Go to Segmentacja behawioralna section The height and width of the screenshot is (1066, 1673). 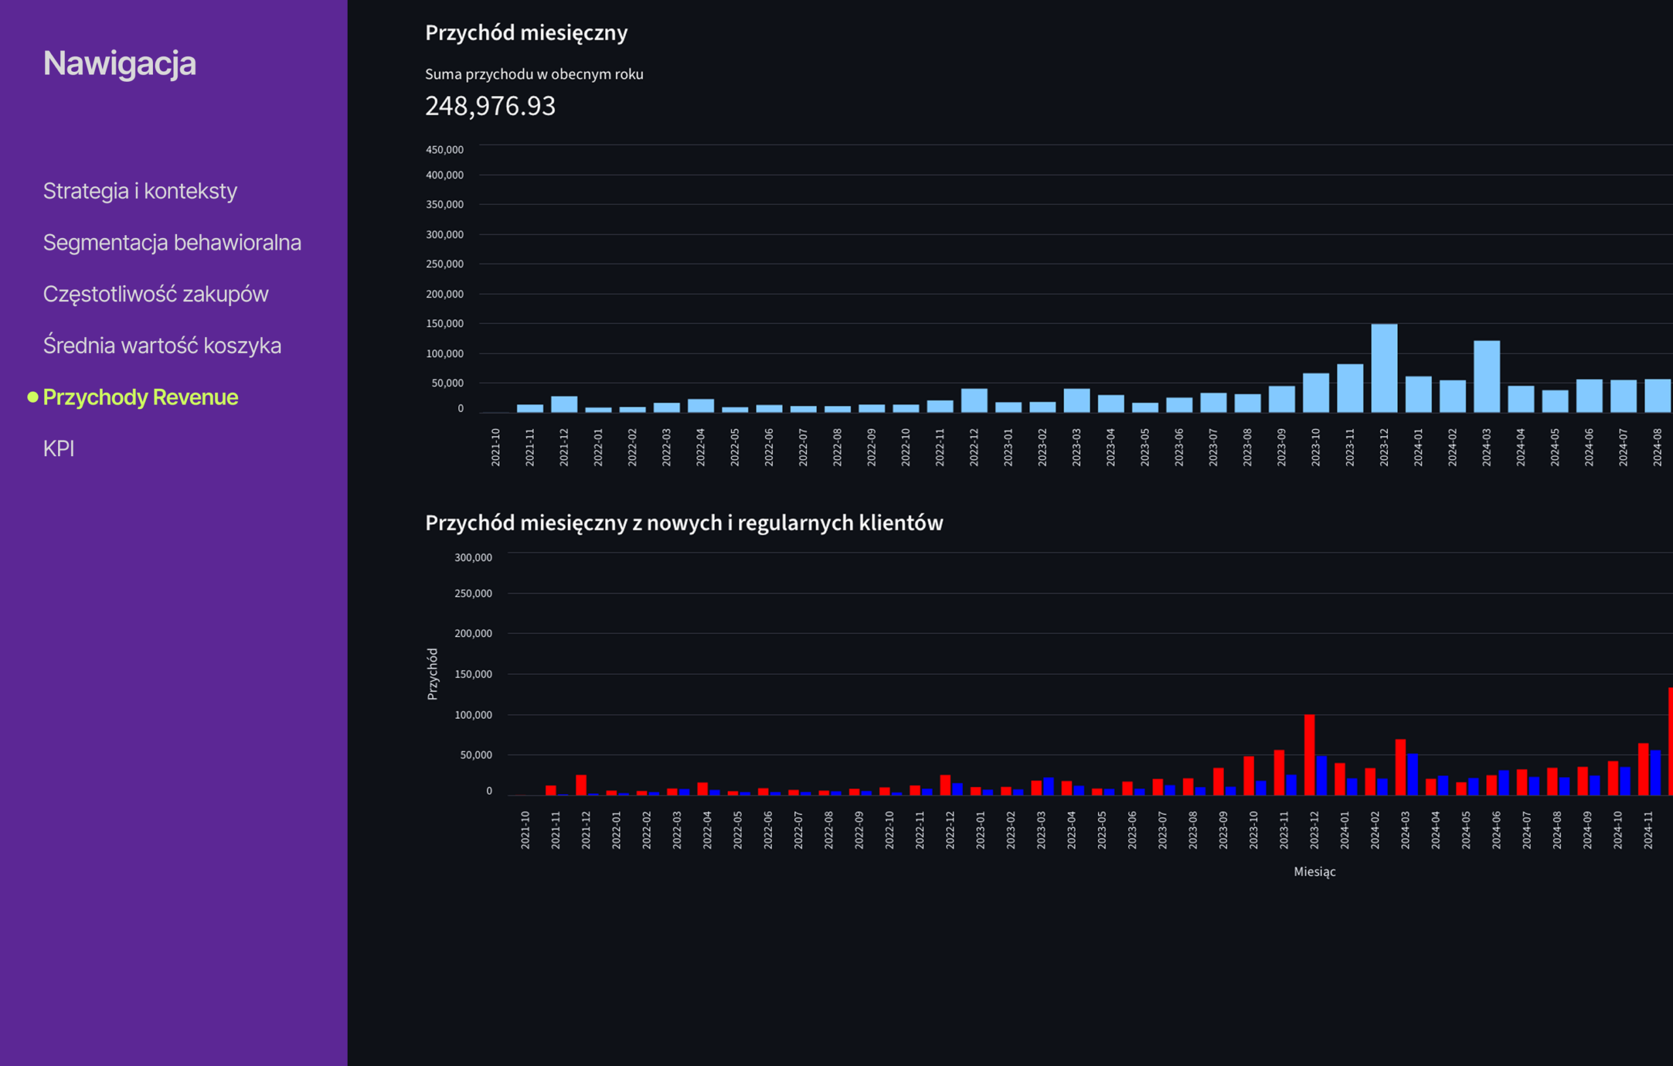[172, 242]
